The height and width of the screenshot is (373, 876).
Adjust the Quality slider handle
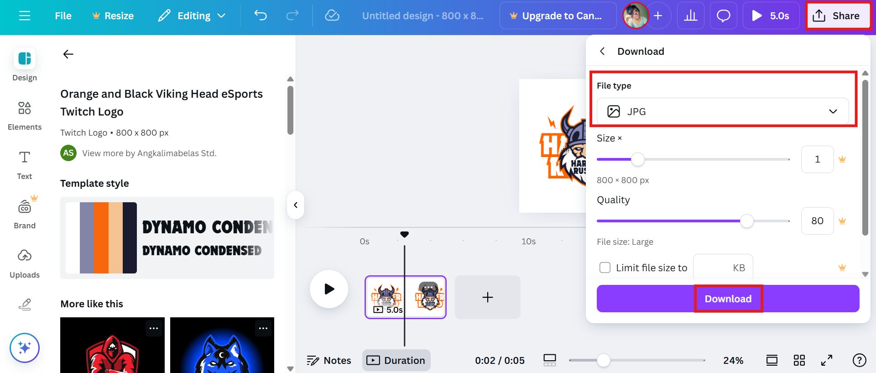coord(747,221)
